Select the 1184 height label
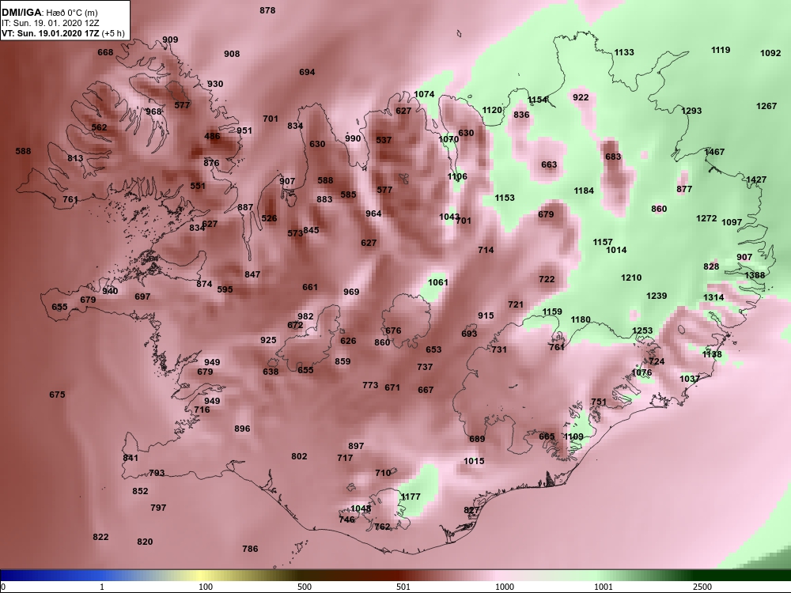 (x=584, y=191)
